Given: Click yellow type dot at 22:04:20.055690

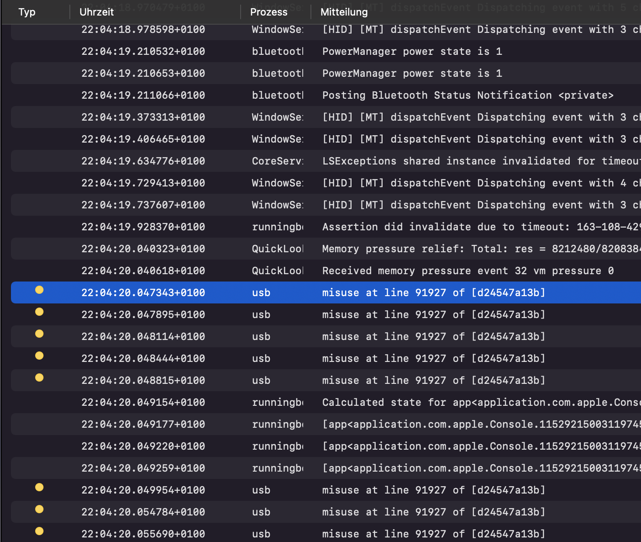Looking at the screenshot, I should 39,531.
